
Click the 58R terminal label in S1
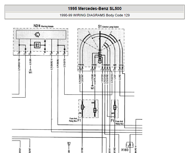click(x=115, y=65)
